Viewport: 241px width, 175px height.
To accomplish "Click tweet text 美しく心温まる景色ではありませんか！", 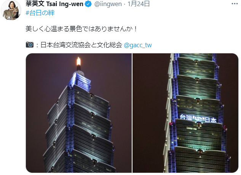I will (x=81, y=29).
